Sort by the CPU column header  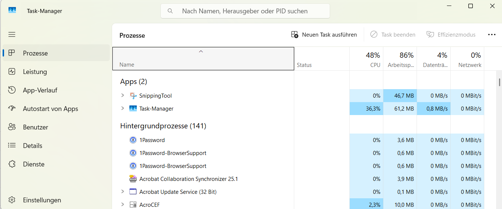(366, 58)
